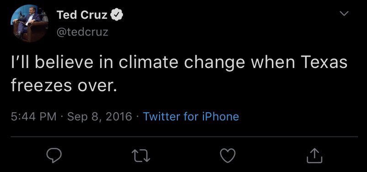Open the Ted Cruz display name

coord(82,15)
